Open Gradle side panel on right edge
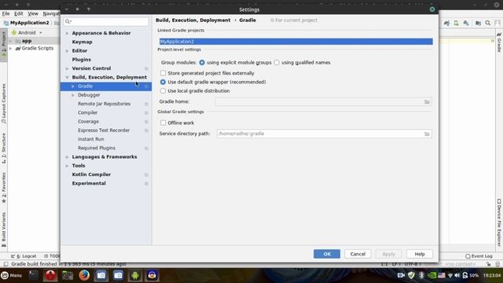Viewport: 503px width, 283px height. pos(499,42)
